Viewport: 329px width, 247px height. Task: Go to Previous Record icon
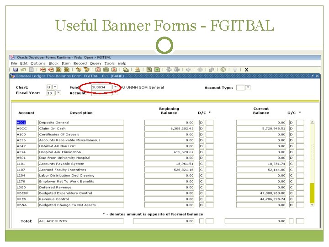[x=59, y=70]
